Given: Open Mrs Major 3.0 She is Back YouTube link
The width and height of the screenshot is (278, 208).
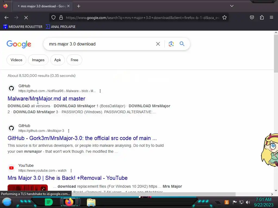Looking at the screenshot, I should pos(68,178).
